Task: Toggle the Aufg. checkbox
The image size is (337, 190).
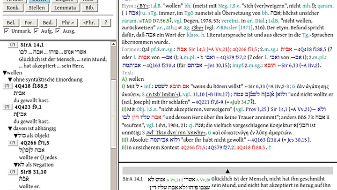Action: pyautogui.click(x=37, y=31)
